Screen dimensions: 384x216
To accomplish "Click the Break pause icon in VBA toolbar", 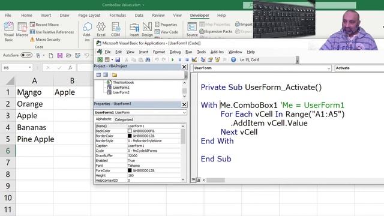I will pos(180,59).
